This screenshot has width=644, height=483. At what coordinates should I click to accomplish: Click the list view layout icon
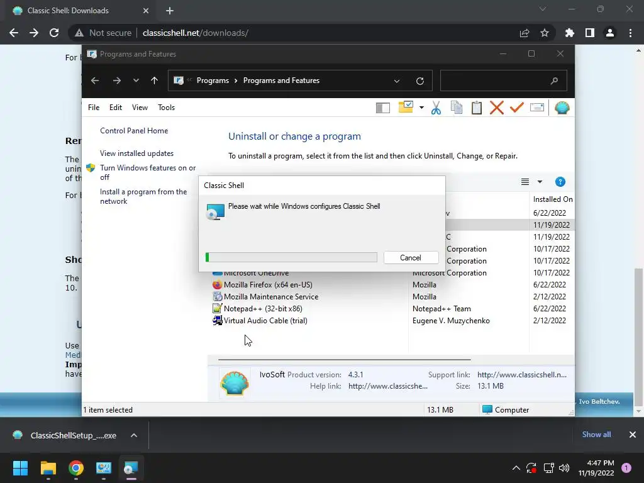(525, 182)
